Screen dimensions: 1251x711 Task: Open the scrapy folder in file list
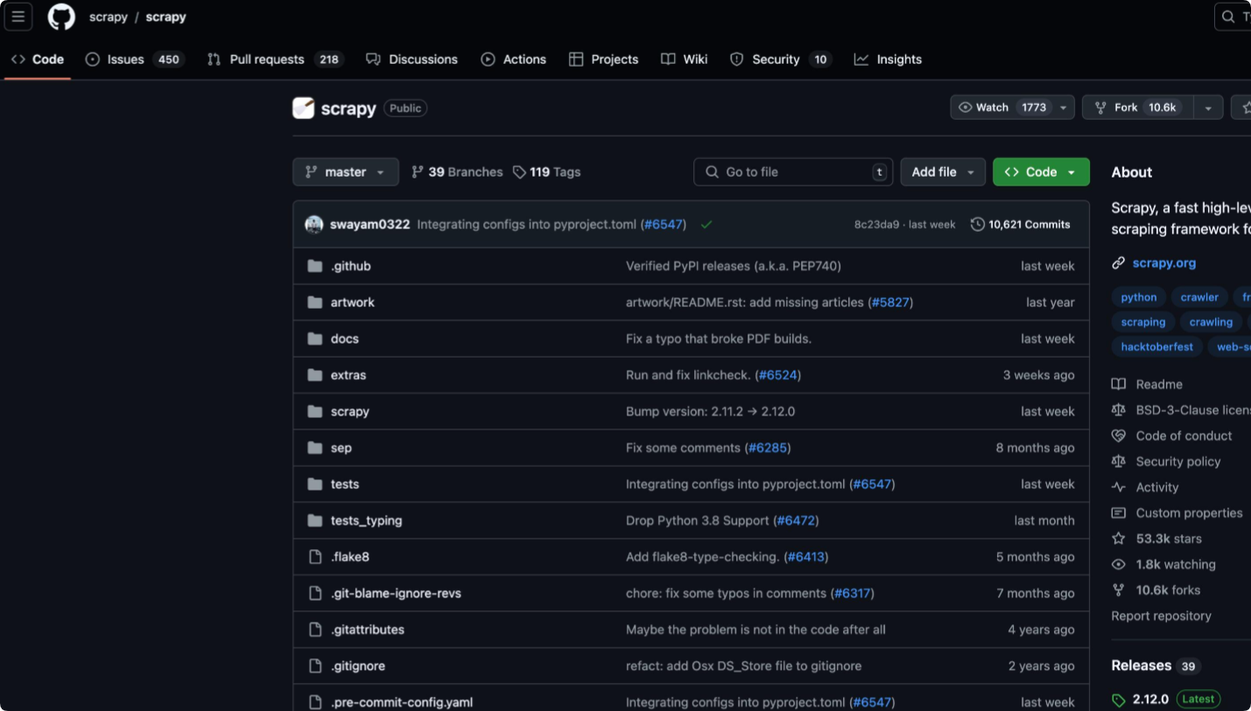(x=350, y=412)
